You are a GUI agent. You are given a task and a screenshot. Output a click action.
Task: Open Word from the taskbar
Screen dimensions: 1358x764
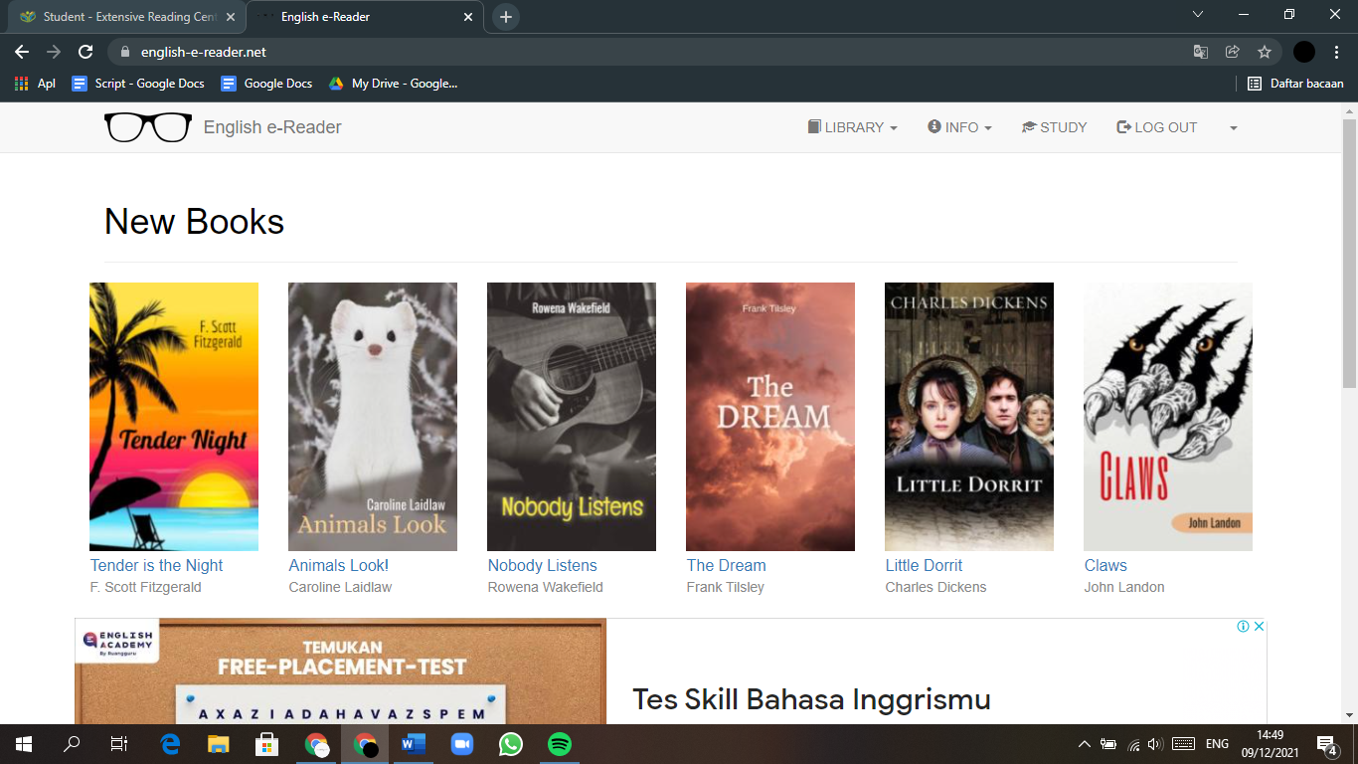pos(414,744)
